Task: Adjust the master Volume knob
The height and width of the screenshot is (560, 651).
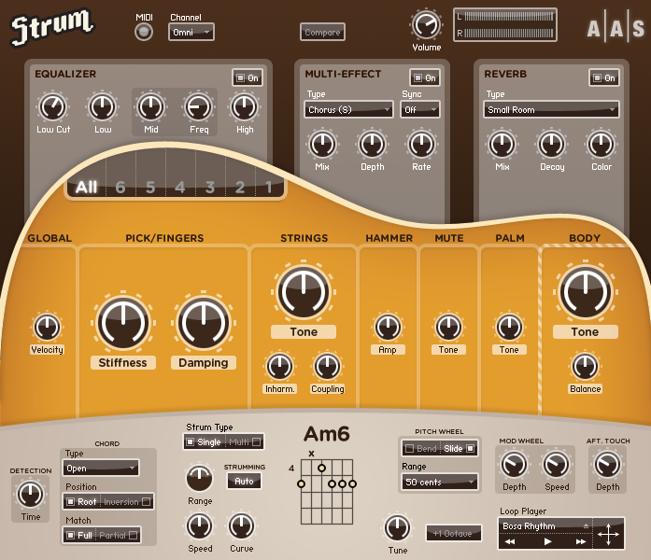Action: pos(426,25)
